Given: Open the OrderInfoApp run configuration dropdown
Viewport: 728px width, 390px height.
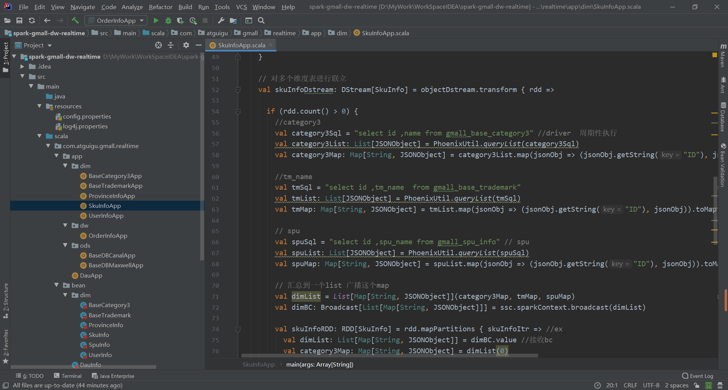Looking at the screenshot, I should [x=116, y=20].
